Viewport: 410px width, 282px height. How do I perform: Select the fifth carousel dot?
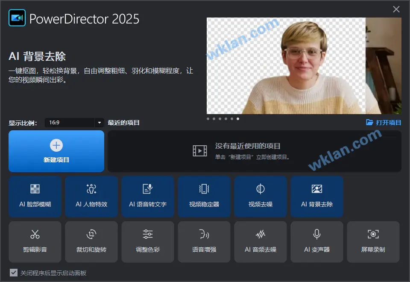click(232, 119)
